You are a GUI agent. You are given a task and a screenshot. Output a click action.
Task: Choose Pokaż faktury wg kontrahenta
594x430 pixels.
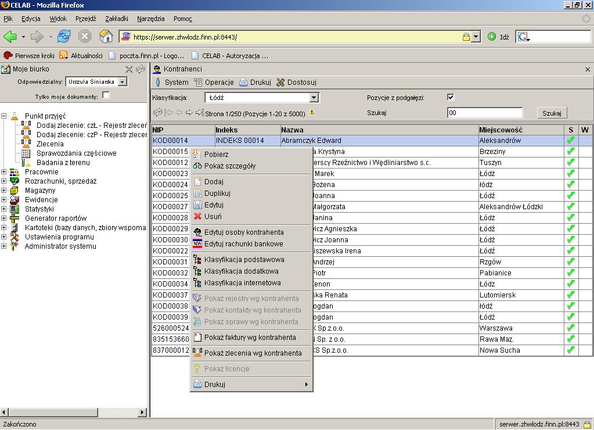click(x=251, y=338)
